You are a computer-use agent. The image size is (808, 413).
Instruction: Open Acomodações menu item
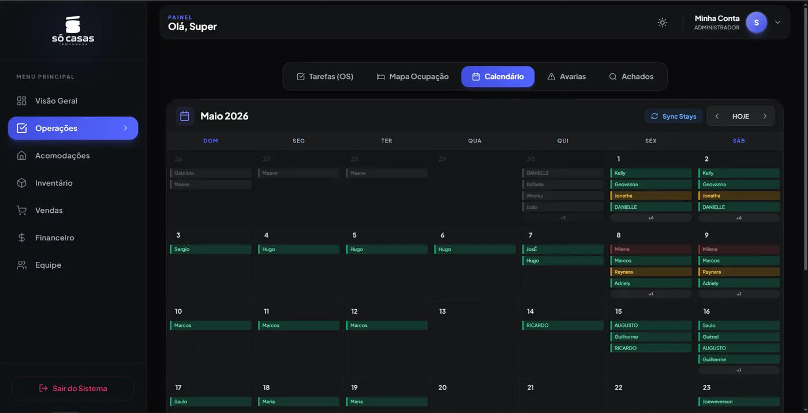(73, 156)
